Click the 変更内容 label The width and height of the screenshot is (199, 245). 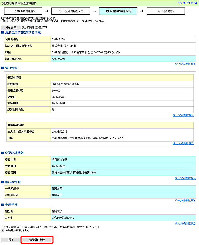pyautogui.click(x=11, y=160)
